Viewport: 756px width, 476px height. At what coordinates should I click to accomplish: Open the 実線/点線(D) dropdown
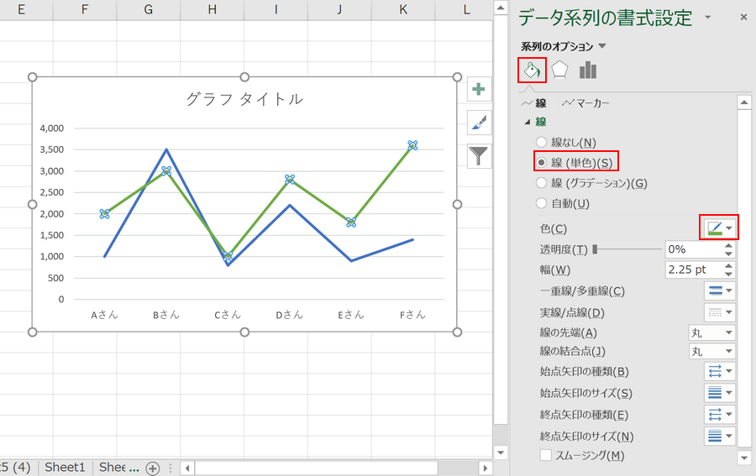pyautogui.click(x=719, y=312)
